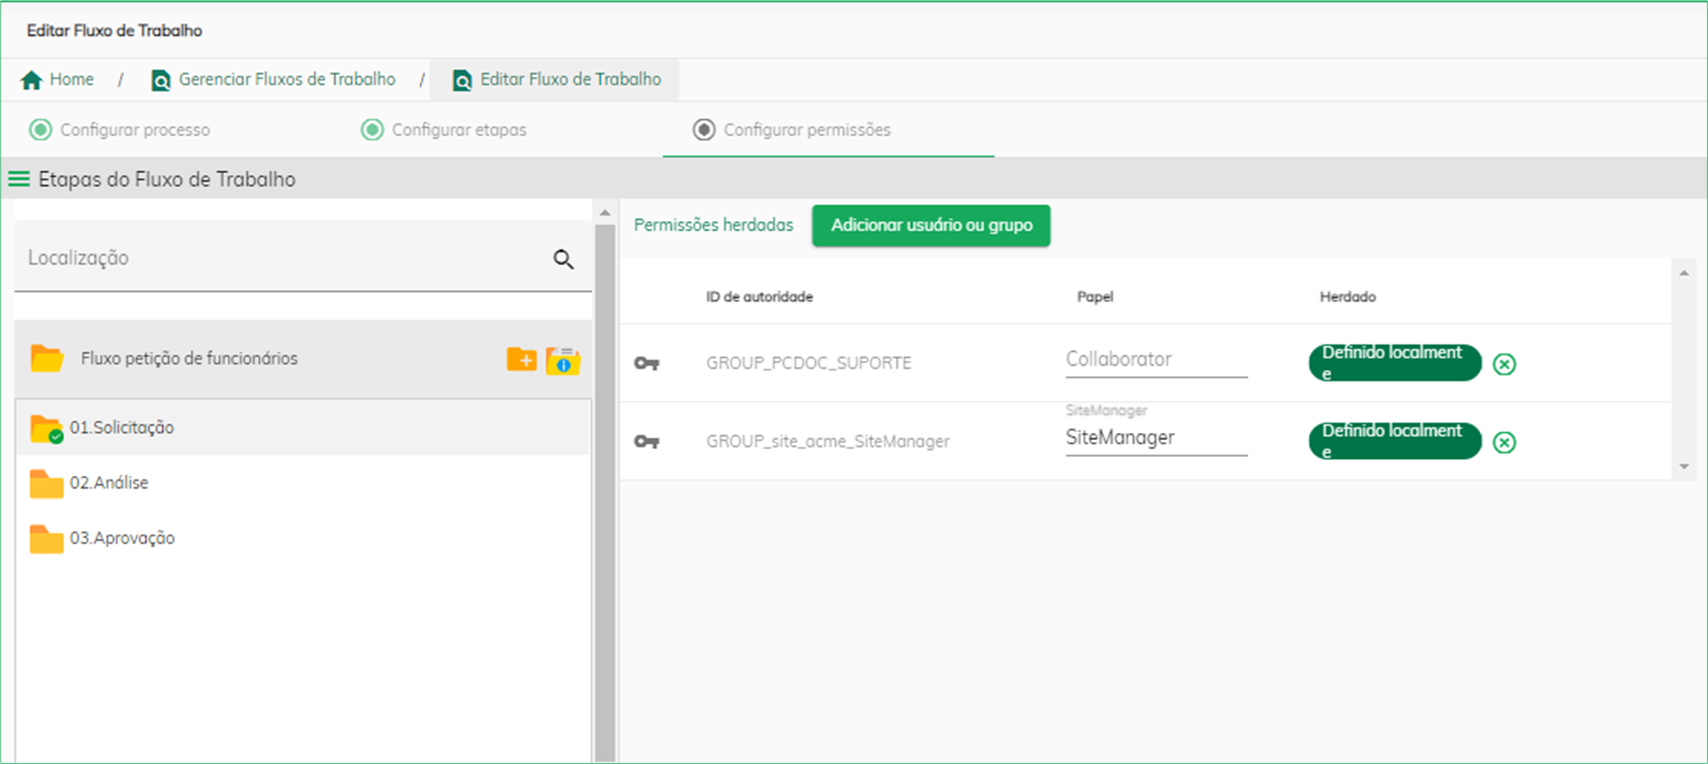Click Definido localmente badge for GROUP_PCDOC_SUPORTE
This screenshot has height=764, width=1708.
[1395, 363]
